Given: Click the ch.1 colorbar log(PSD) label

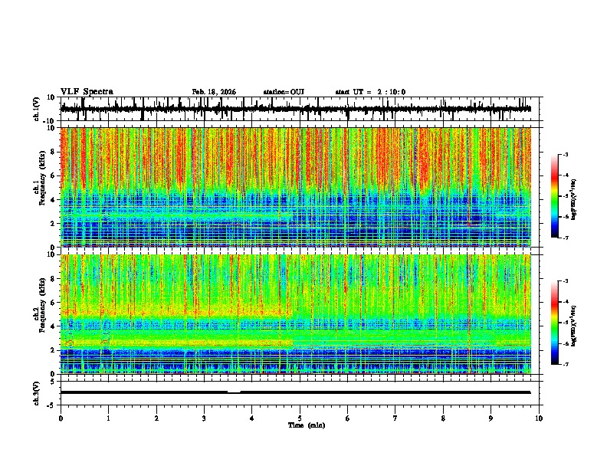Looking at the screenshot, I should [x=573, y=199].
